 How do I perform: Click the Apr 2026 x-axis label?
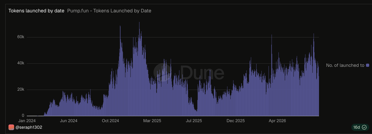tap(277, 121)
